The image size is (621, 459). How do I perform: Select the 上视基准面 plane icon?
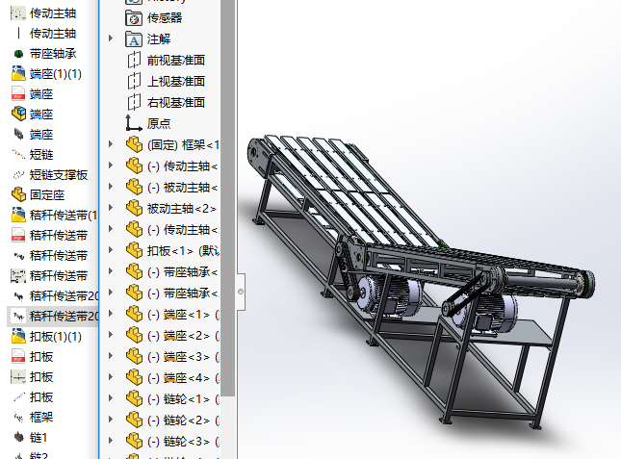[134, 82]
